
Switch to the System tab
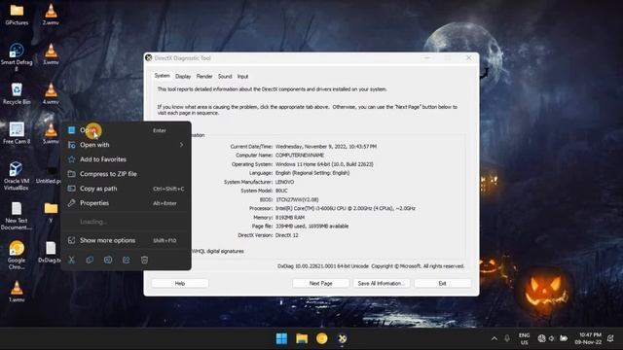pos(163,76)
